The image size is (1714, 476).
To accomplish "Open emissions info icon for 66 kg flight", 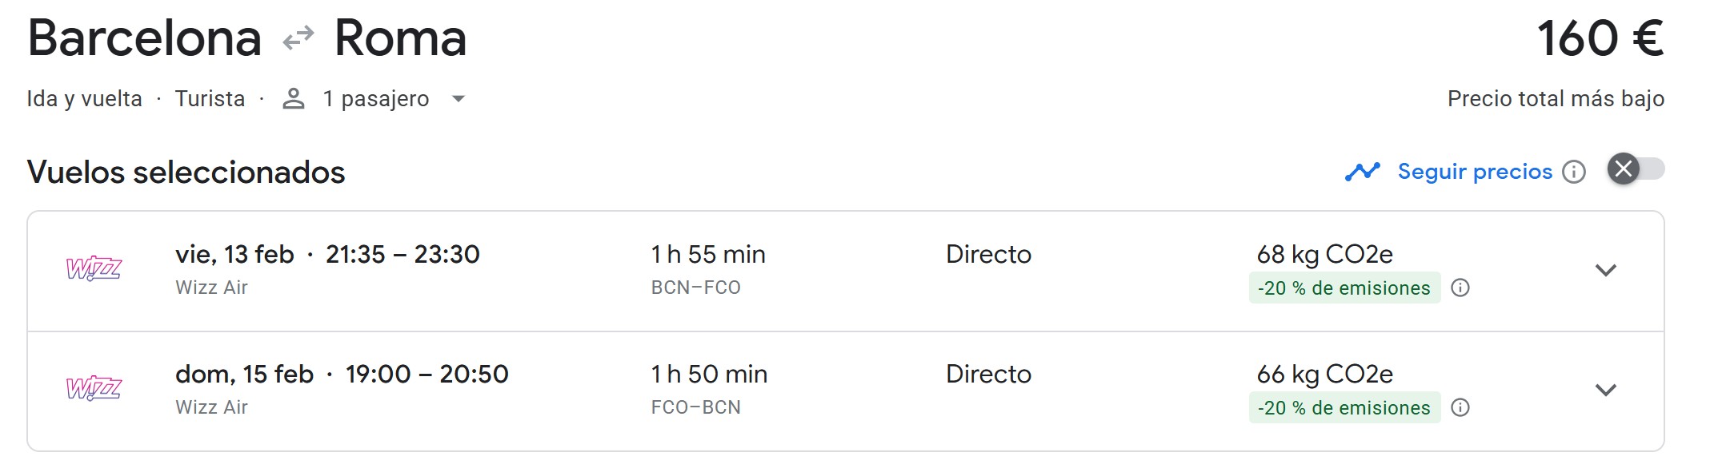I will pyautogui.click(x=1460, y=407).
